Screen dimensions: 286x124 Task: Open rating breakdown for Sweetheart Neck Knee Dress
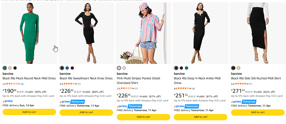click(76, 84)
